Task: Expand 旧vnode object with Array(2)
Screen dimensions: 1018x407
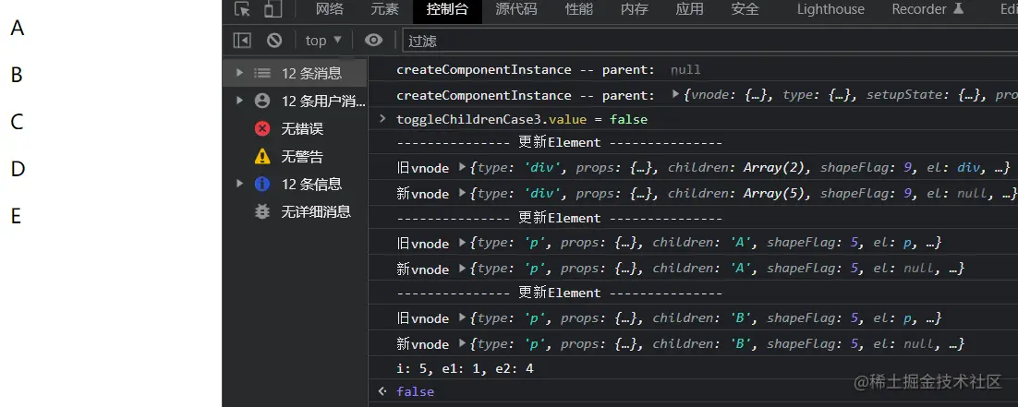Action: [462, 167]
